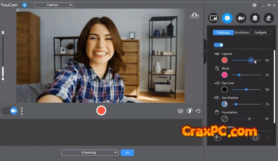The width and height of the screenshot is (278, 161).
Task: Toggle Eye Liner visibility eye icon
Action: (x=217, y=83)
